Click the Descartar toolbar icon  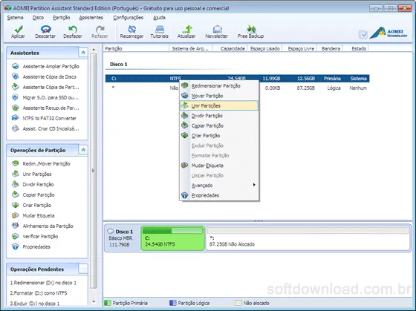(45, 29)
